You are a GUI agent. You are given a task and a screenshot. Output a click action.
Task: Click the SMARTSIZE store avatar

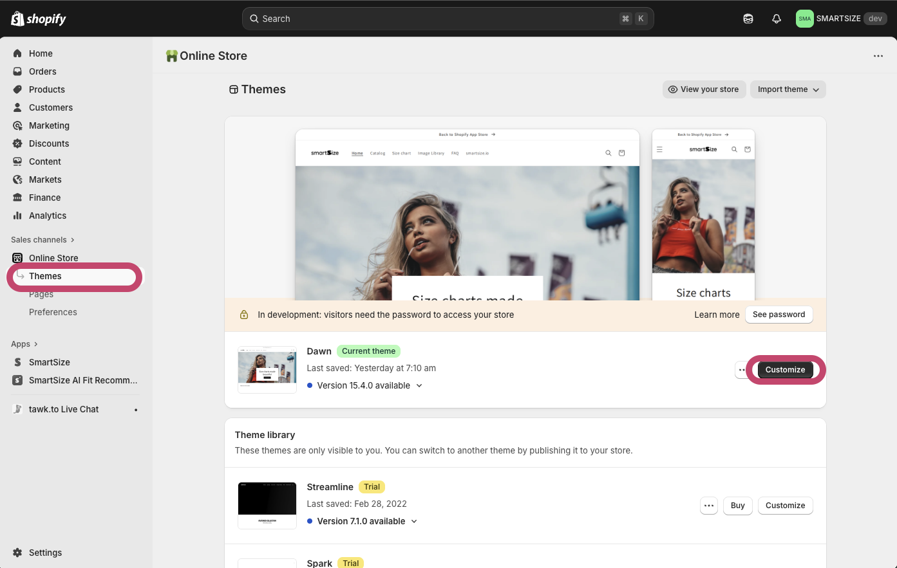(804, 19)
